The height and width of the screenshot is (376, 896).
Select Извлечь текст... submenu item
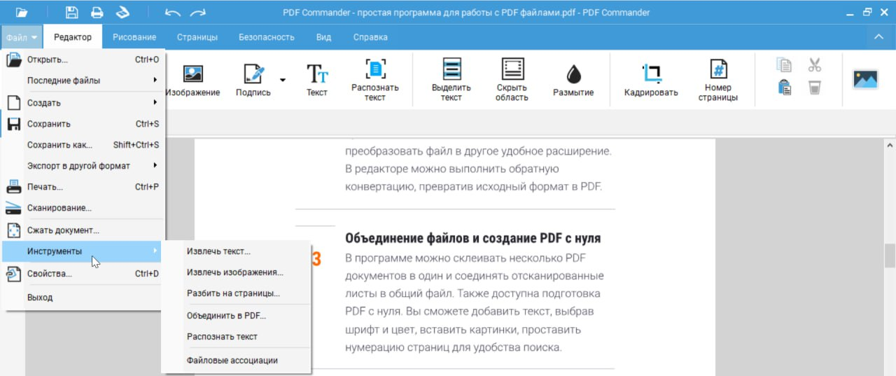pyautogui.click(x=236, y=251)
